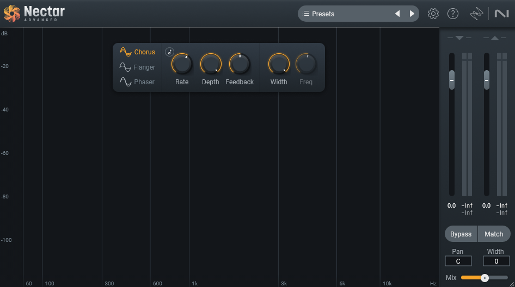Select the Phaser modulation mode
This screenshot has width=515, height=287.
(137, 82)
